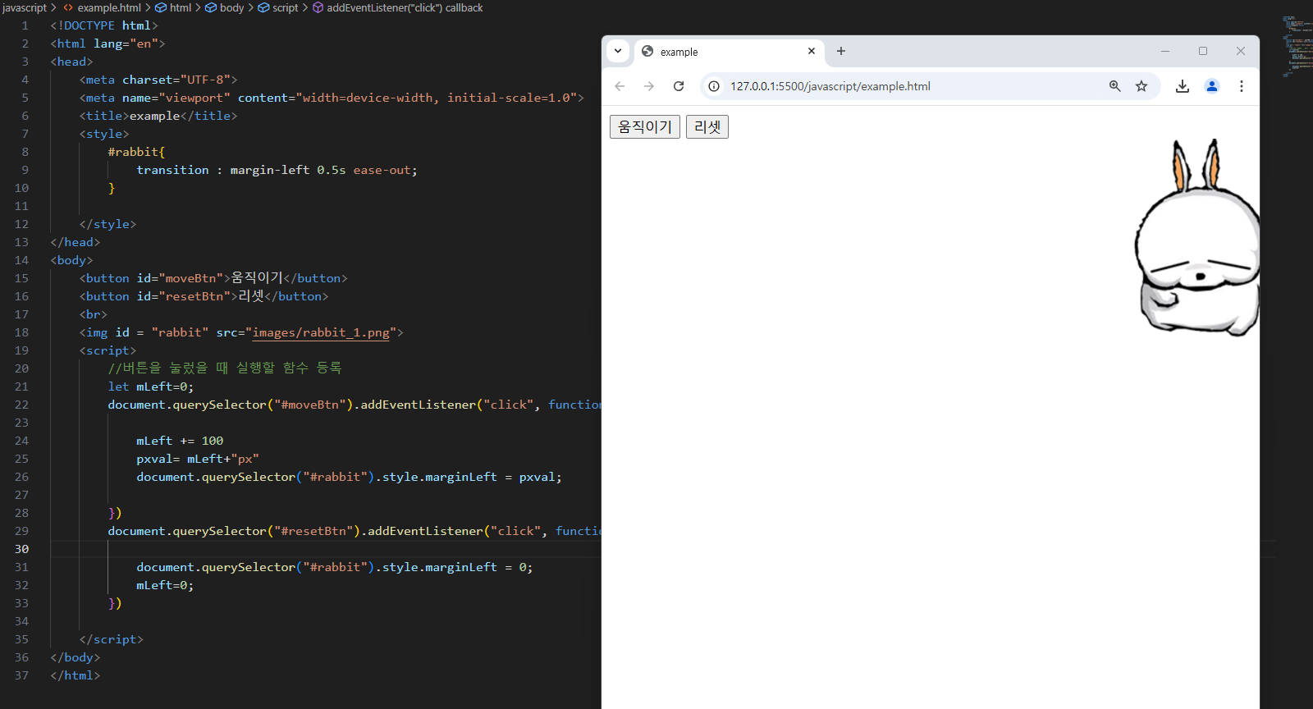The height and width of the screenshot is (709, 1313).
Task: Reload the example page
Action: coord(679,86)
